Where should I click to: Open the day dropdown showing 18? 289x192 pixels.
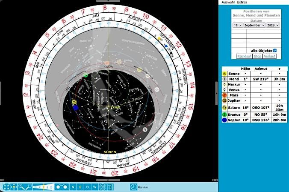coord(238,26)
